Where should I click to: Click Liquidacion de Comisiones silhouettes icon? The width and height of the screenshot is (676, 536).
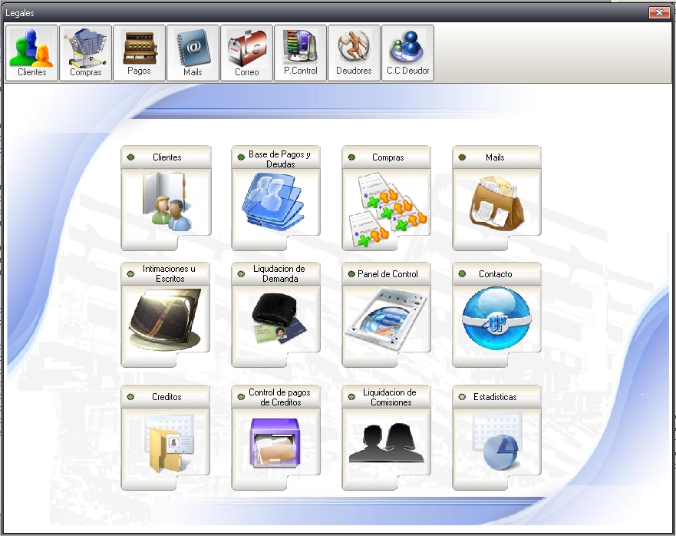pos(387,443)
